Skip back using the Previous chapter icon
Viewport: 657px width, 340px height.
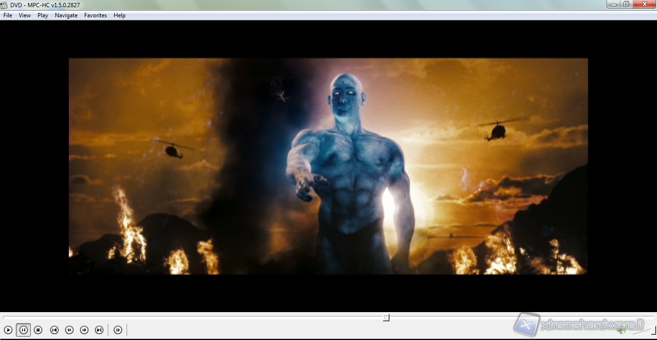[x=54, y=330]
